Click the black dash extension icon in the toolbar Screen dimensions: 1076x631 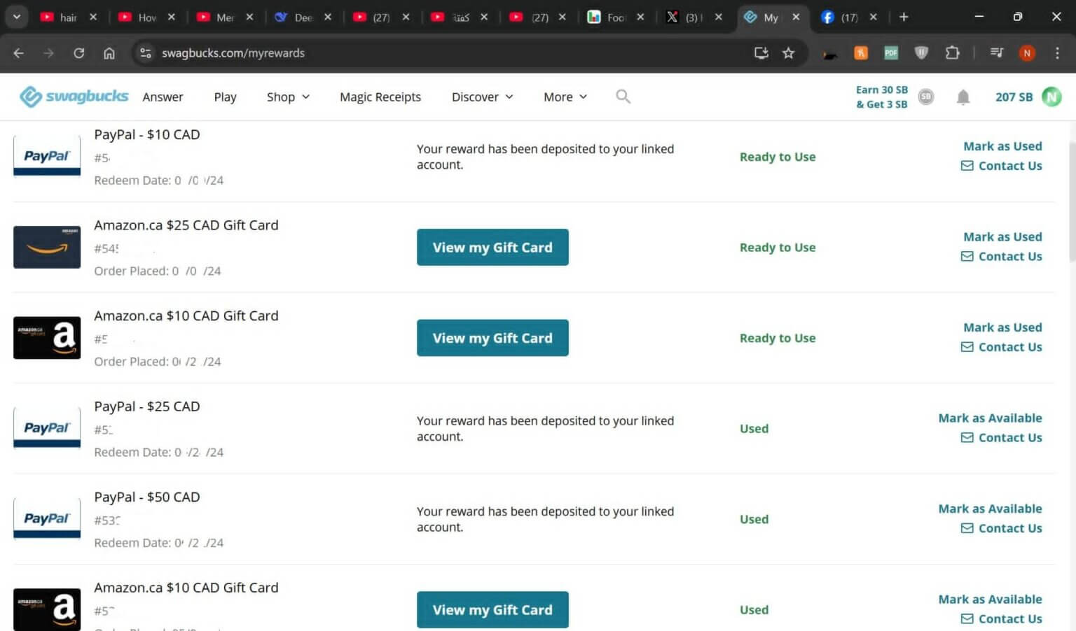[830, 55]
